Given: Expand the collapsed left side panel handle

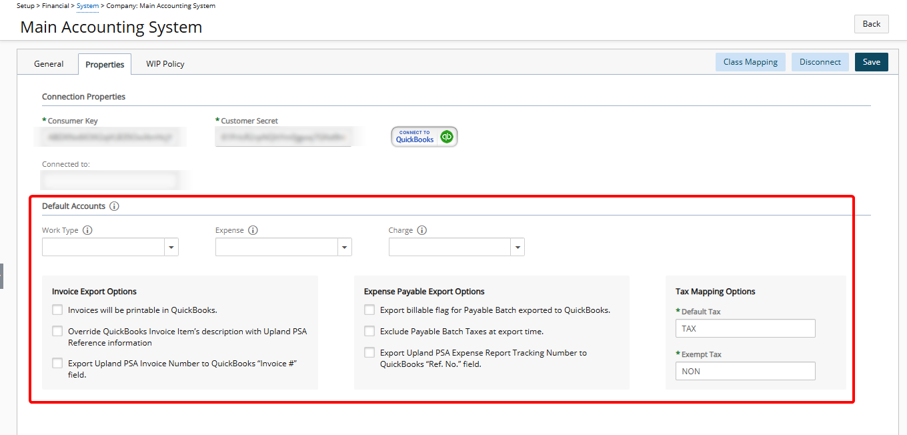Looking at the screenshot, I should click(1, 276).
